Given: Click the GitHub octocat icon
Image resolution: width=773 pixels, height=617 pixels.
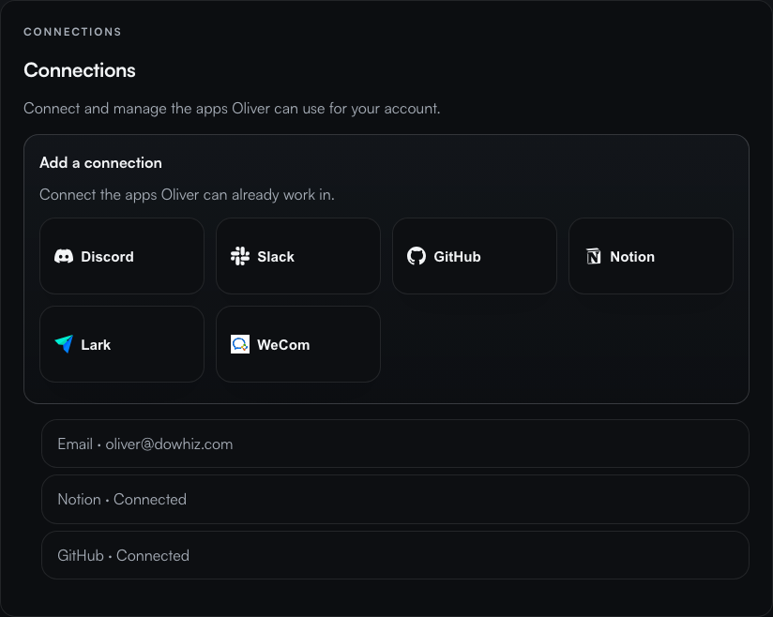Looking at the screenshot, I should tap(417, 256).
